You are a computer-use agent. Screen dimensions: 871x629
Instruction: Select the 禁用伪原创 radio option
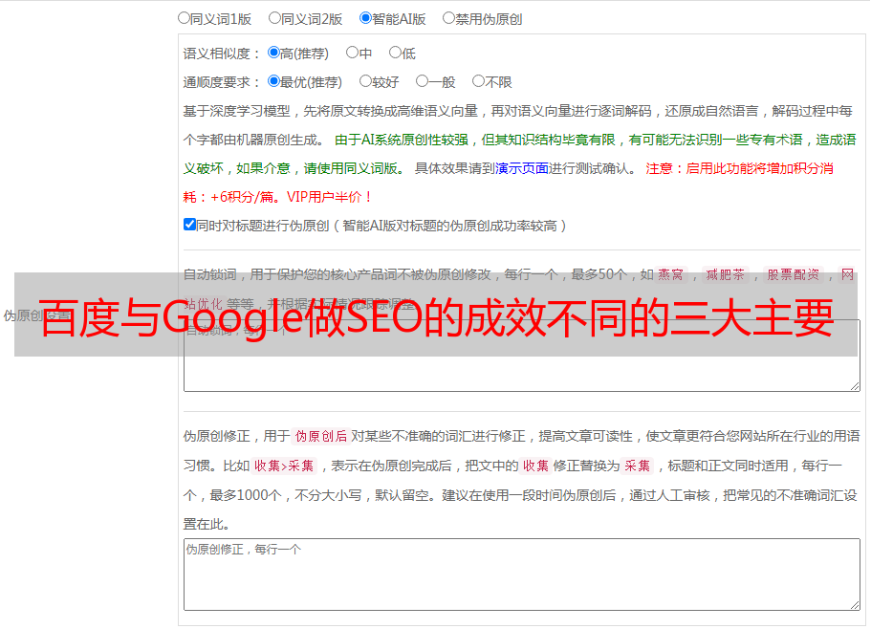(448, 18)
